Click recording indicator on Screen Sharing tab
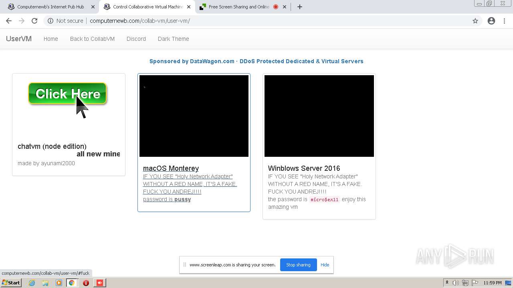Image resolution: width=513 pixels, height=288 pixels. (x=276, y=7)
